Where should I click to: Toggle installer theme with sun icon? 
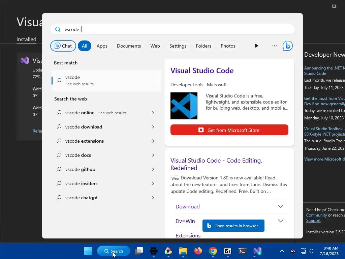334,6
